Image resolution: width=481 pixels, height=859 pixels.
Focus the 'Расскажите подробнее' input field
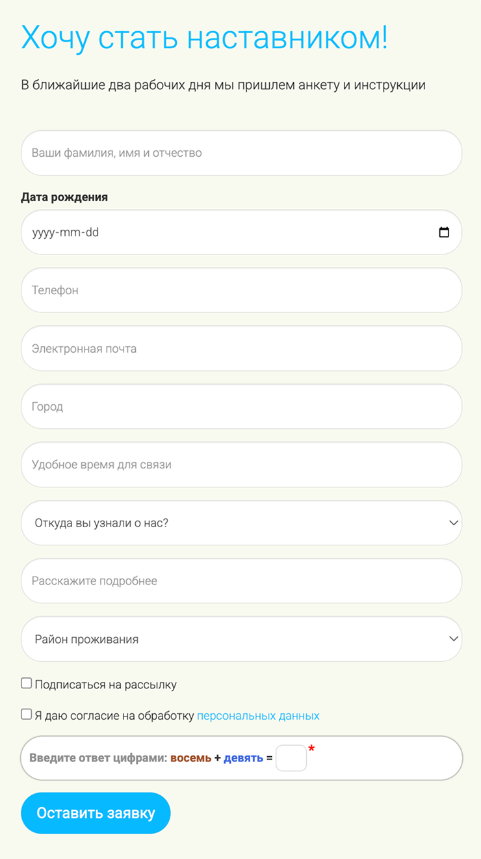pos(240,580)
